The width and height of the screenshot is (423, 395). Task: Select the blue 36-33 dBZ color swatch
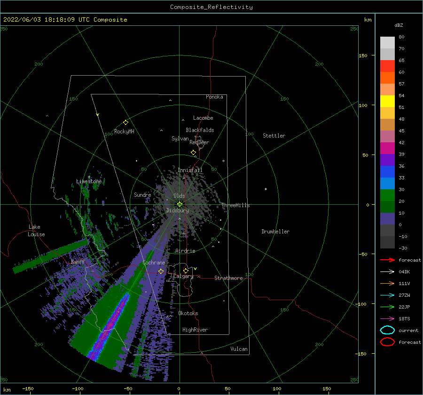387,172
